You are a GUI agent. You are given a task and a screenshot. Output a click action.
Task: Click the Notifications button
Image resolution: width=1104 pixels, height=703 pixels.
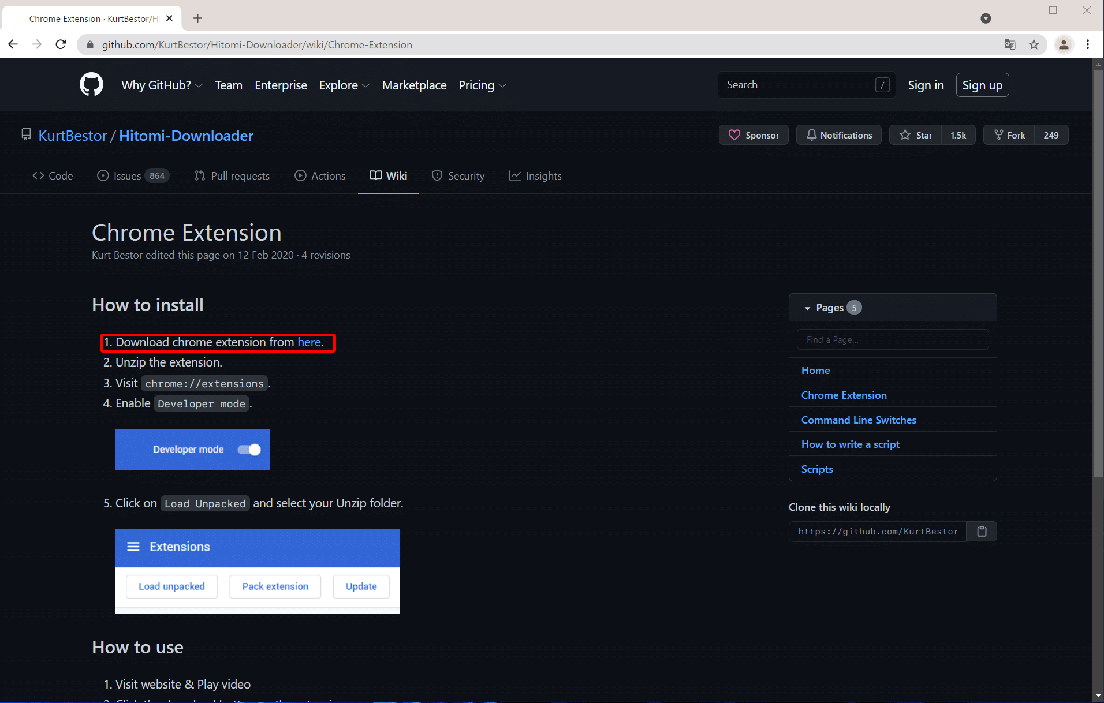point(838,135)
